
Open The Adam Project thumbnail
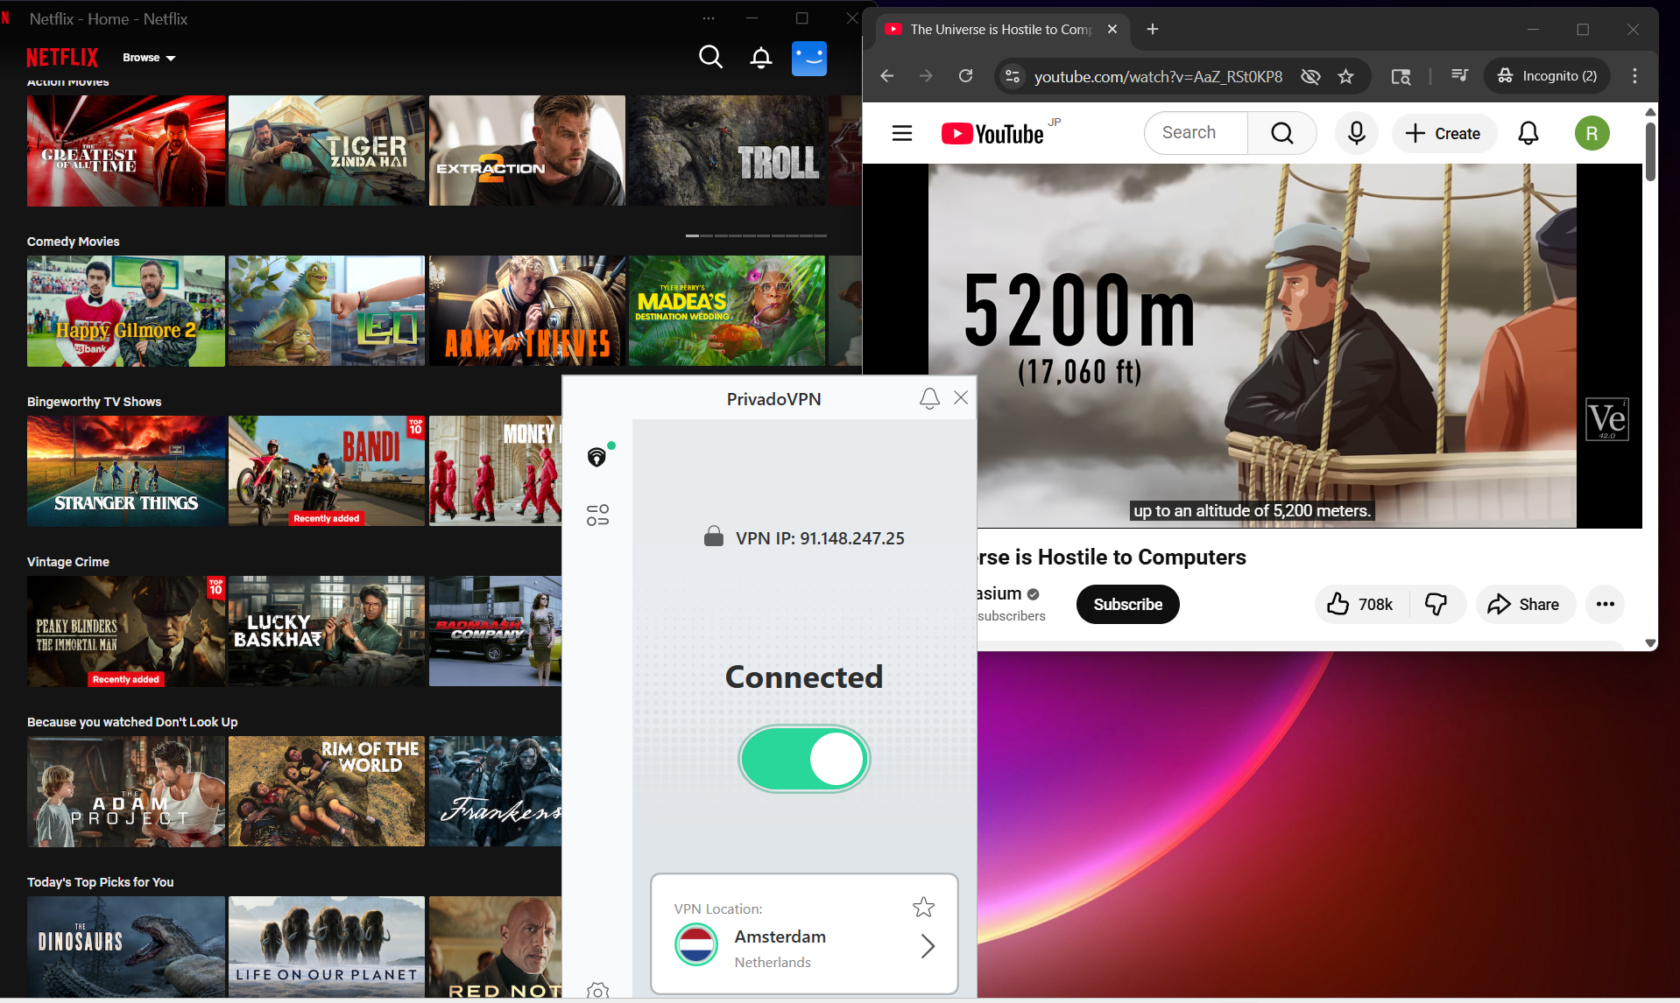click(126, 791)
